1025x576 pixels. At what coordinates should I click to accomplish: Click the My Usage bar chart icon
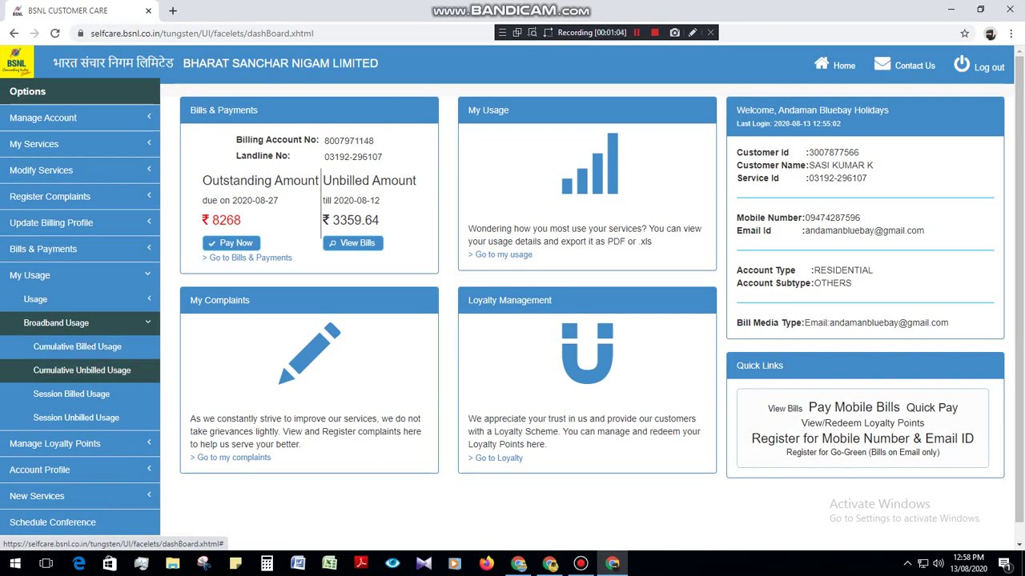[x=590, y=164]
